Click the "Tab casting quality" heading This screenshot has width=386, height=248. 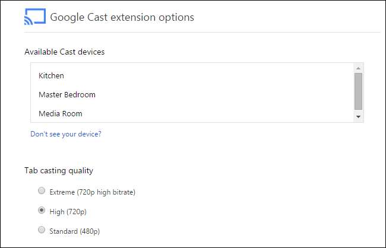click(x=59, y=171)
